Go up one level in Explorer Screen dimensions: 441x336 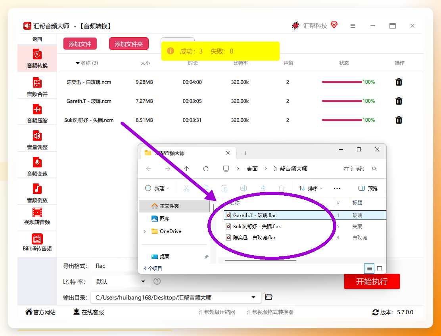(x=187, y=168)
